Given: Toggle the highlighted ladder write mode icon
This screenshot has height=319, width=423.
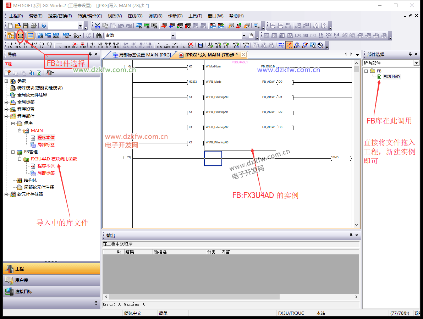Looking at the screenshot, I should [289, 45].
